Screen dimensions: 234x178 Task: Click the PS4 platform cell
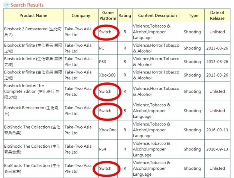(103, 149)
